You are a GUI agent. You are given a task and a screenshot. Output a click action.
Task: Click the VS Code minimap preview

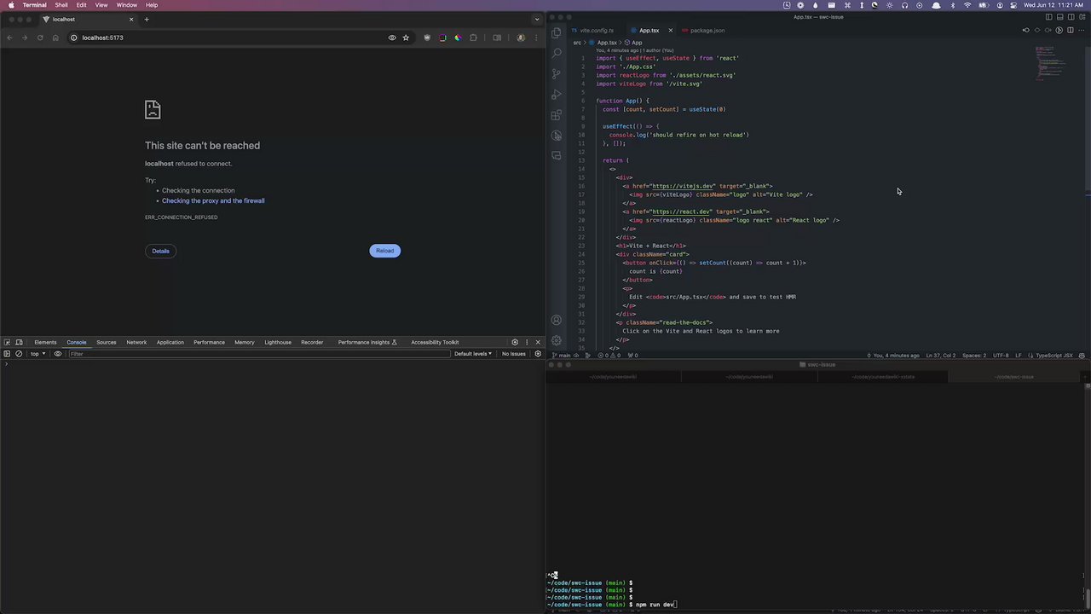click(x=1050, y=64)
